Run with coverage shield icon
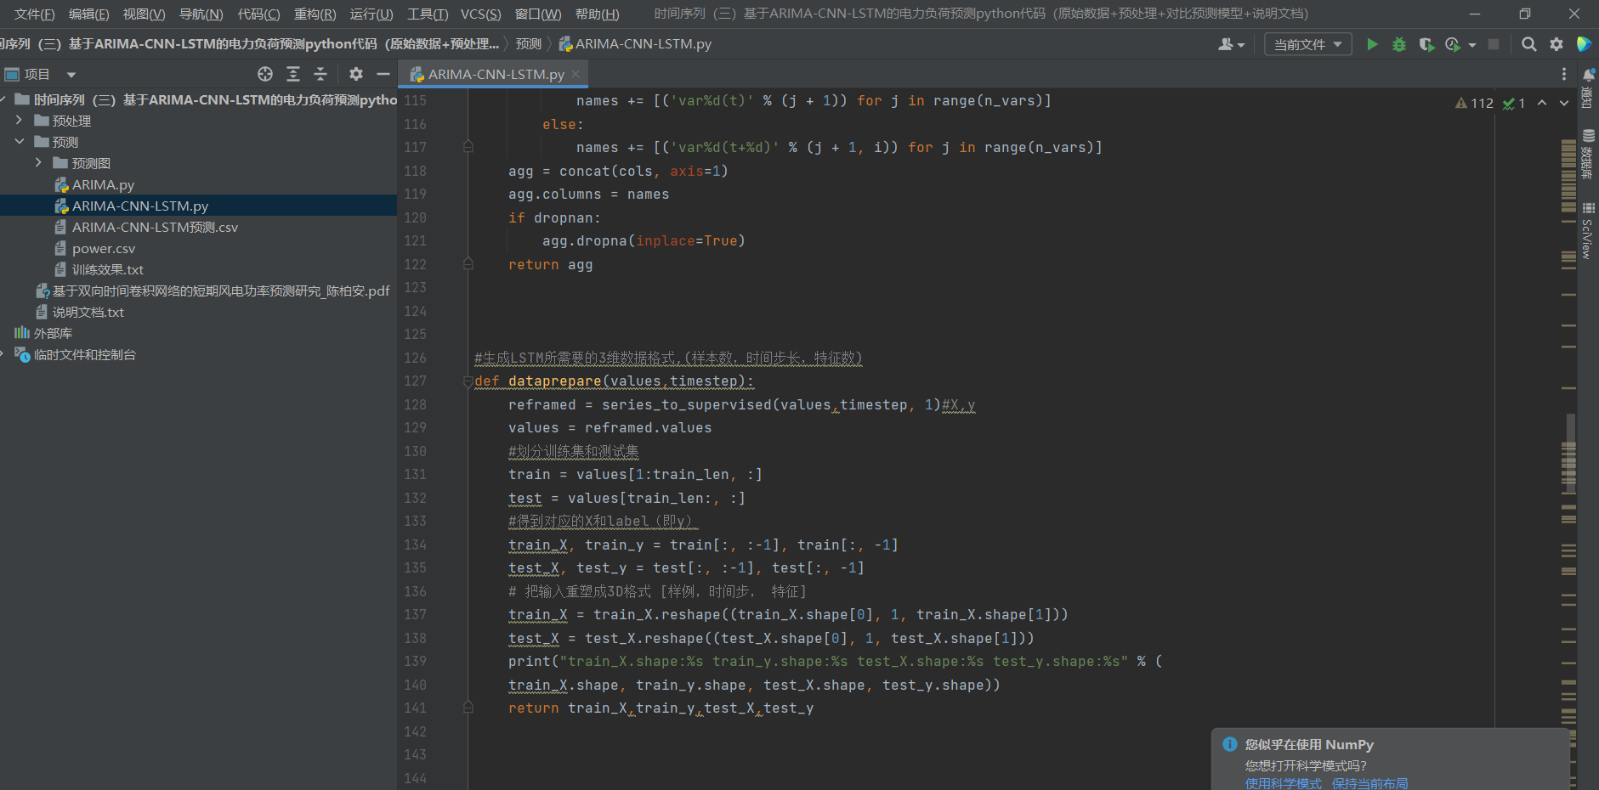The image size is (1599, 790). pos(1426,44)
